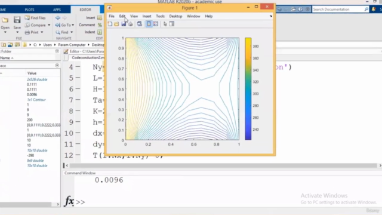Expand the Go To dropdown arrow
Screen dimensions: 382x215
(73, 25)
